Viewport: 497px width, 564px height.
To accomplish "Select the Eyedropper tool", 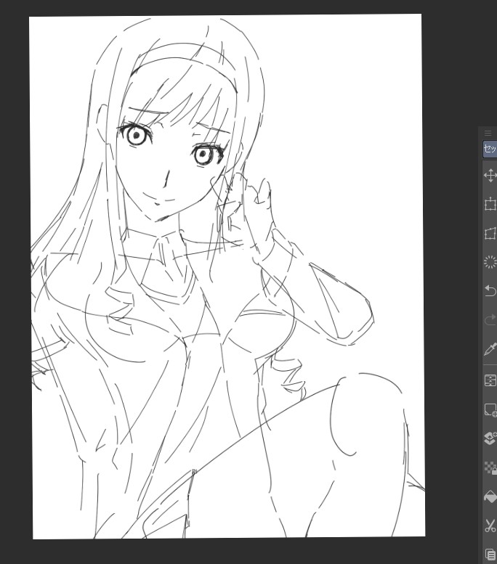I will (x=490, y=349).
